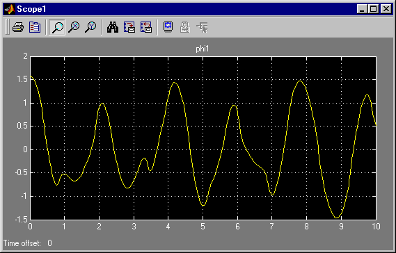
Task: Toggle the Zoom magnifier tool
Action: (57, 27)
